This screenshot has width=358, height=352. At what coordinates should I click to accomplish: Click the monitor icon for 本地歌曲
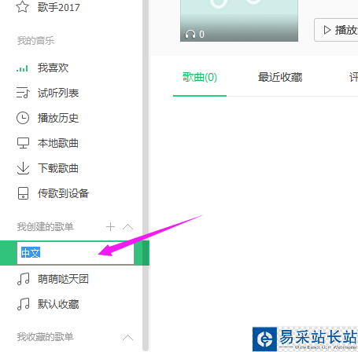pos(23,143)
